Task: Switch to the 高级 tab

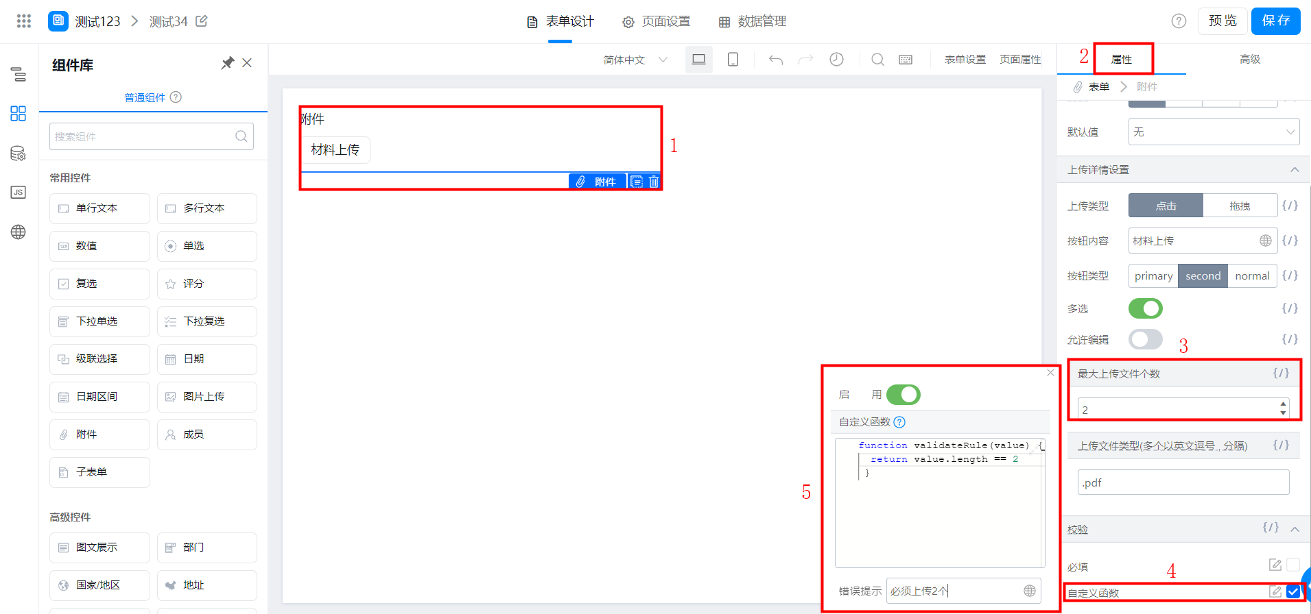Action: (1249, 59)
